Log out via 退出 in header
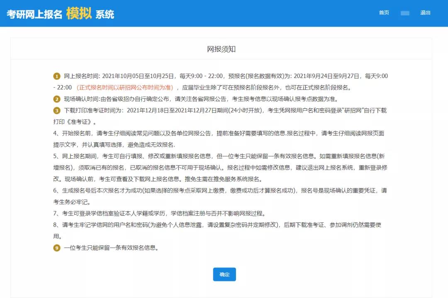448x298 pixels. (425, 13)
